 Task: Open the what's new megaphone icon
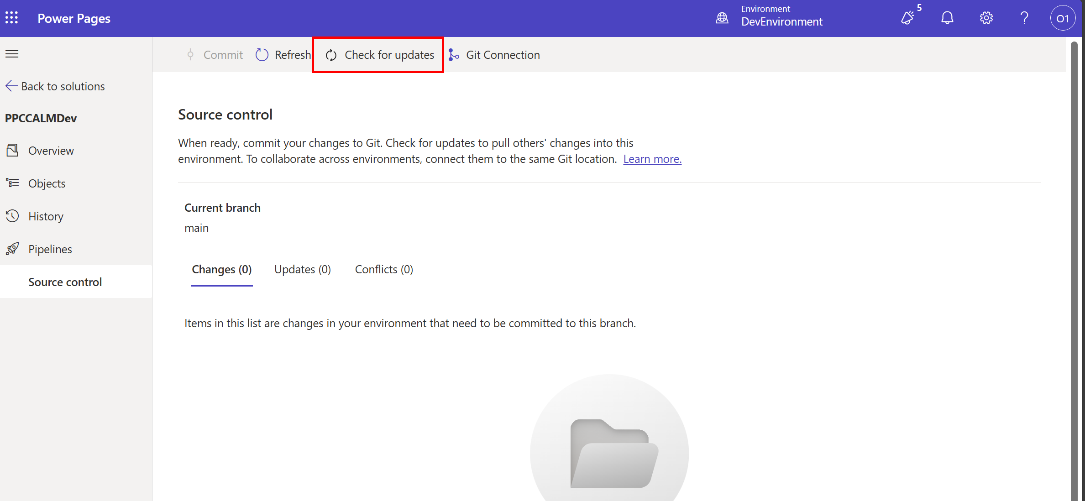tap(907, 18)
